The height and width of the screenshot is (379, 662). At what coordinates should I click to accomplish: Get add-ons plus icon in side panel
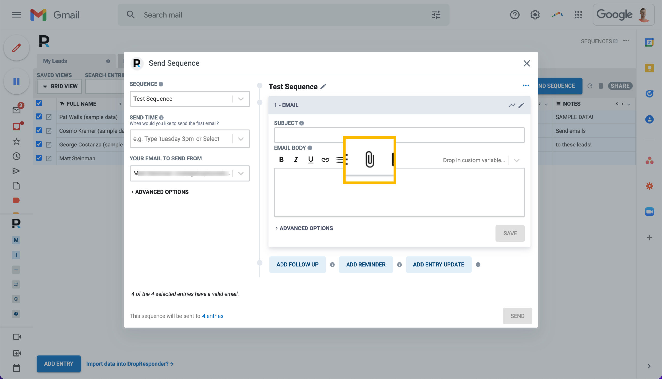click(649, 237)
